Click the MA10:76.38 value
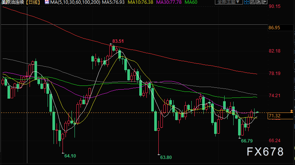295x165 pixels. coord(140,2)
